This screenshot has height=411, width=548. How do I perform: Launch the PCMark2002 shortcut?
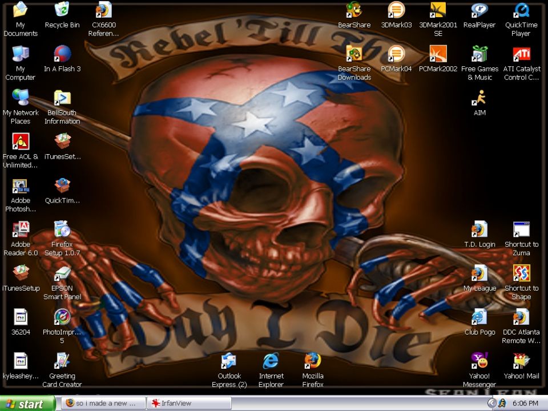point(438,55)
